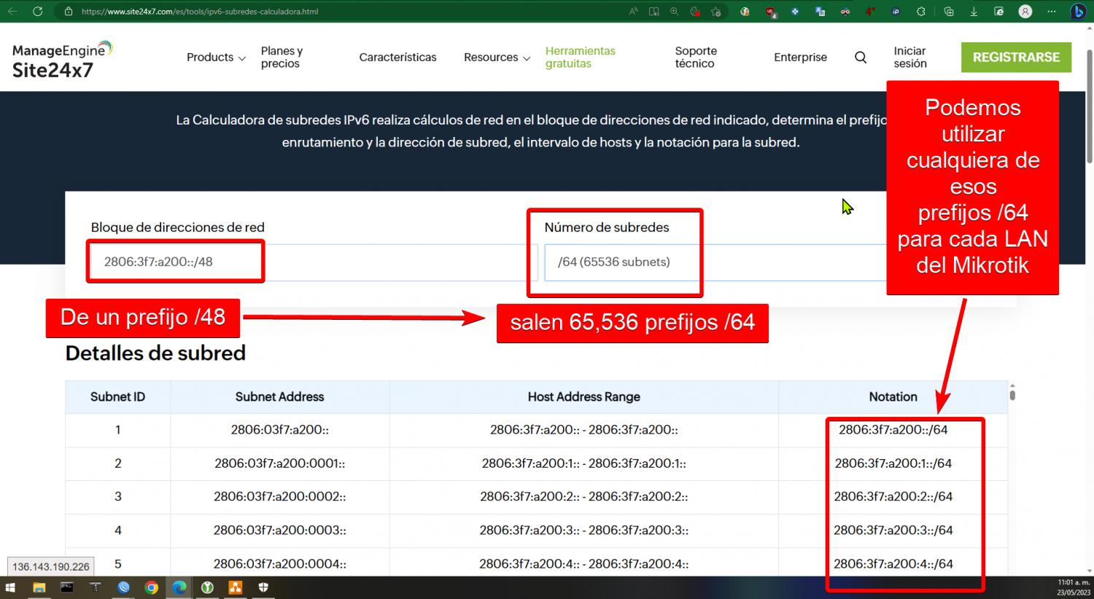This screenshot has width=1094, height=599.
Task: Click the Bloque de direcciones de red field
Action: point(314,262)
